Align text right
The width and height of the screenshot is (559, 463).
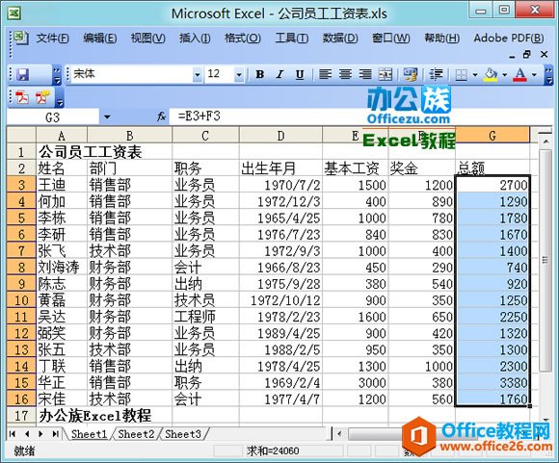coord(365,74)
